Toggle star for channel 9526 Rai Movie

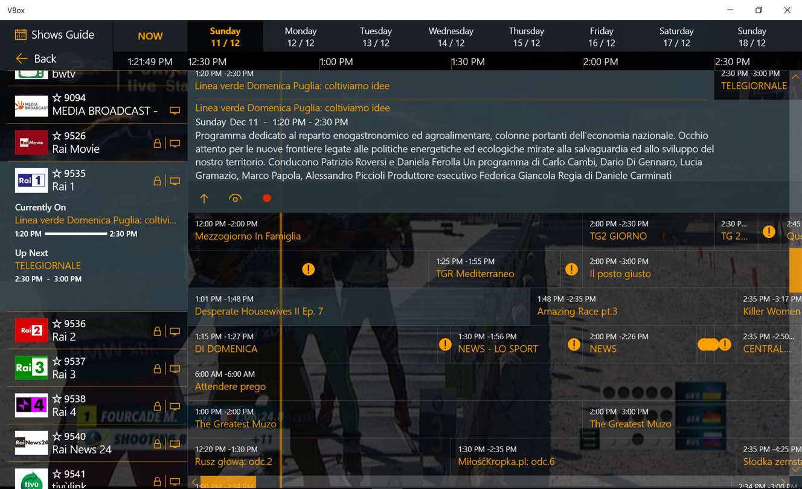pos(57,136)
